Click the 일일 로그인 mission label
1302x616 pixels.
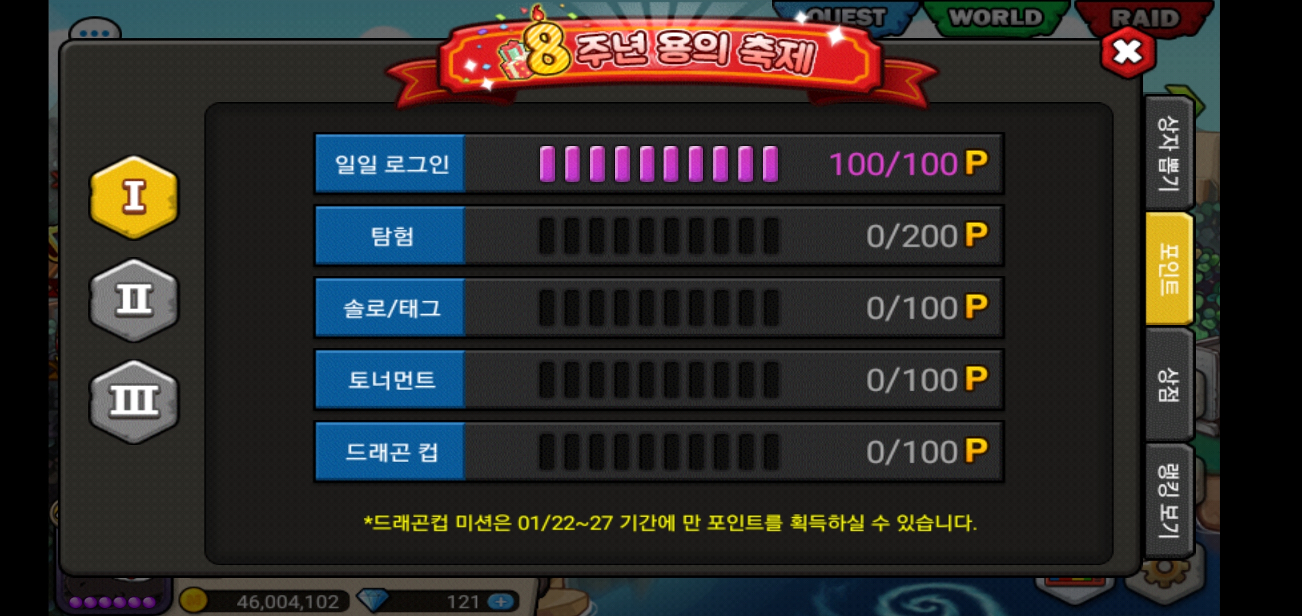pyautogui.click(x=391, y=164)
